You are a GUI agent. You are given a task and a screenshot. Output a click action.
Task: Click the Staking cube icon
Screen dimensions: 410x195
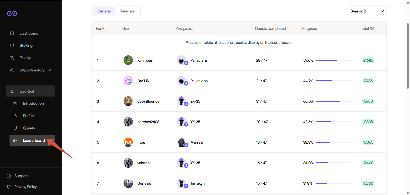(12, 45)
